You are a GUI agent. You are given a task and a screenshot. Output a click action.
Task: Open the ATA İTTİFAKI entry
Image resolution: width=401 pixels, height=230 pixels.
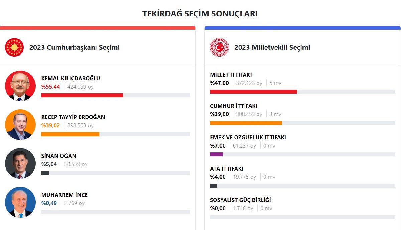[226, 169]
